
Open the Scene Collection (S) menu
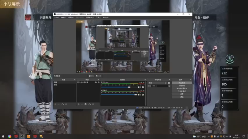coord(90,18)
